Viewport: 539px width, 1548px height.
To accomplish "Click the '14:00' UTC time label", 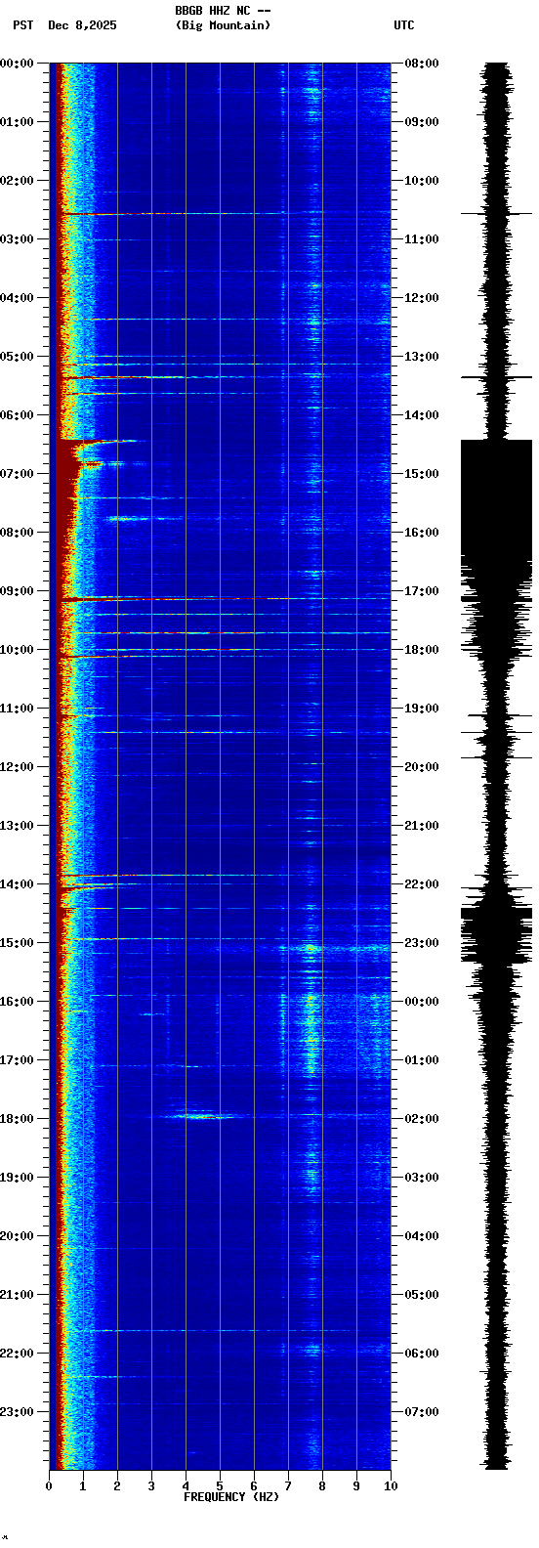I will (422, 415).
